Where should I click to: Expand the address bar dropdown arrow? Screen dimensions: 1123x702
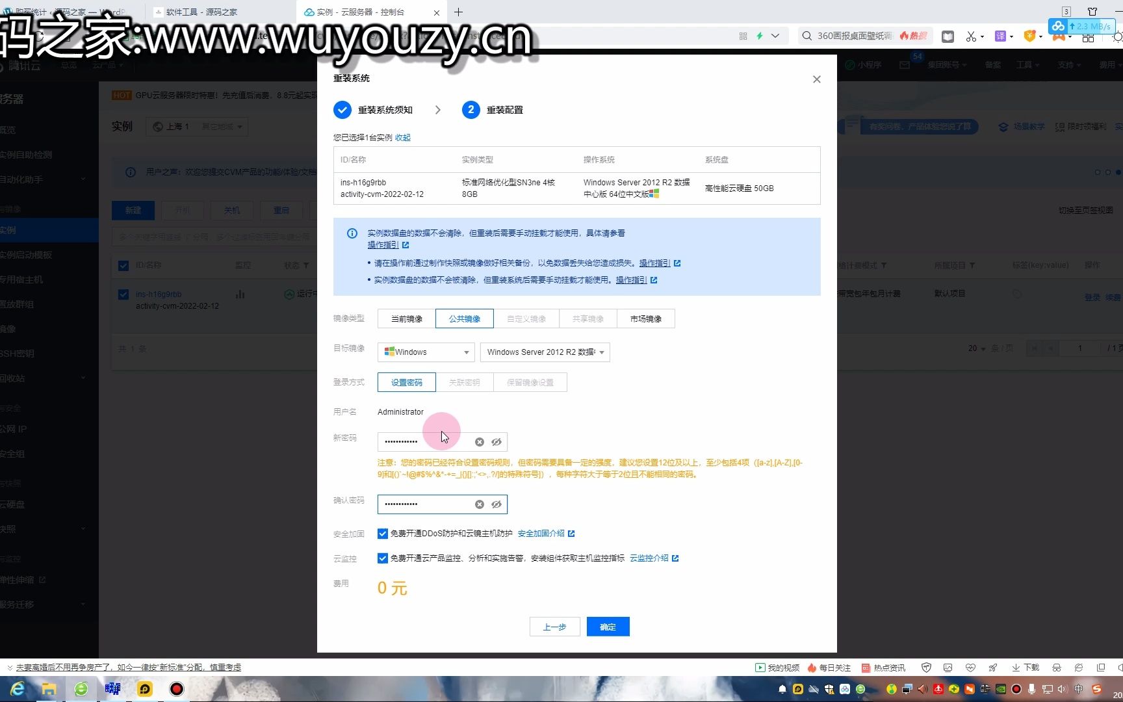pos(775,36)
